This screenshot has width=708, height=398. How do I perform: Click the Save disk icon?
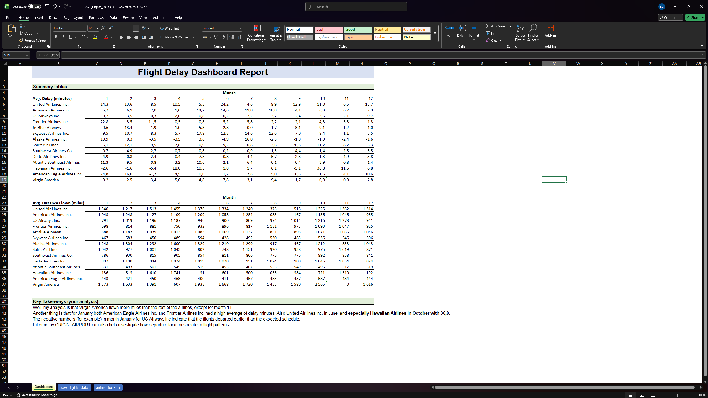coord(47,7)
